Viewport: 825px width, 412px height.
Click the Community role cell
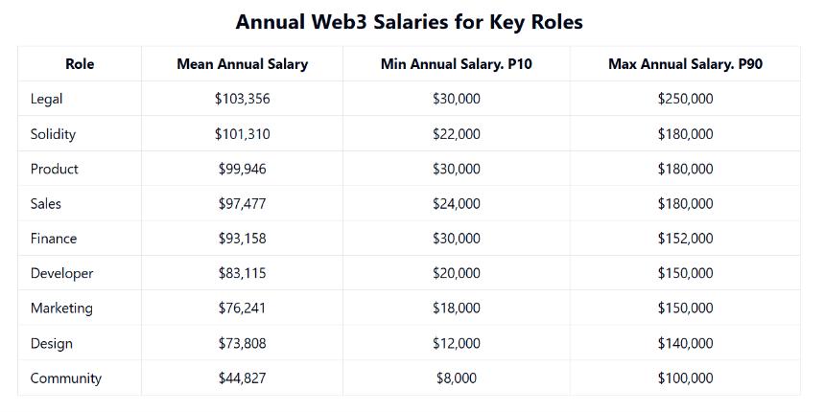[65, 378]
